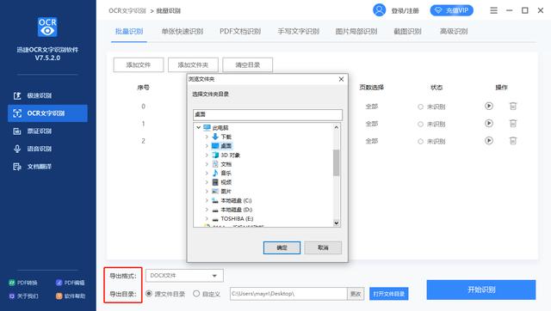
Task: Click the folder name field showing 桌面
Action: click(x=268, y=114)
